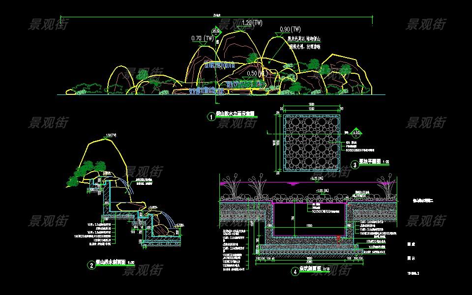
Task: Select the circled number 4 section marker
Action: pos(295,270)
